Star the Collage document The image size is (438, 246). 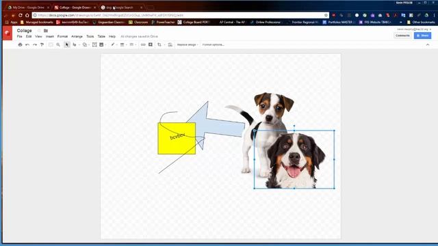pyautogui.click(x=39, y=31)
